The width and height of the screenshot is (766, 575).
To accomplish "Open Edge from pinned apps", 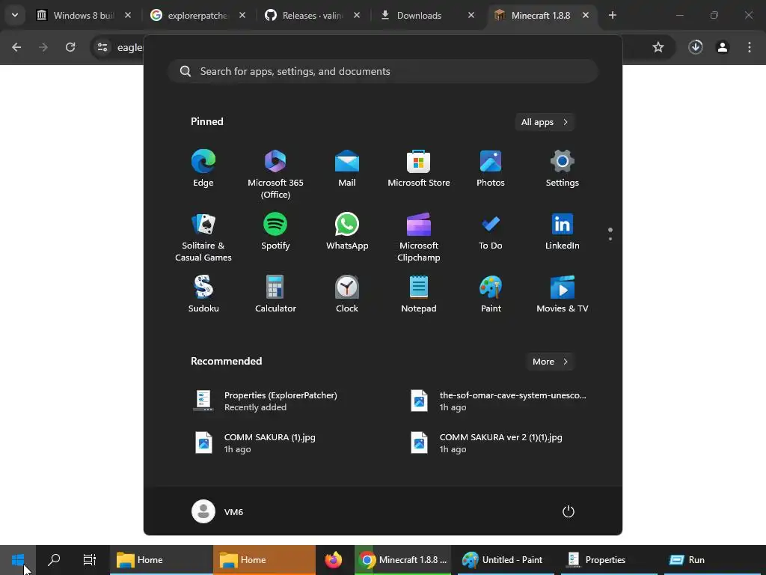I will point(203,168).
